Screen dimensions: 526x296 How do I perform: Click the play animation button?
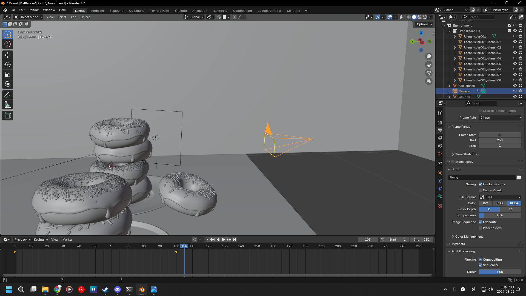223,240
